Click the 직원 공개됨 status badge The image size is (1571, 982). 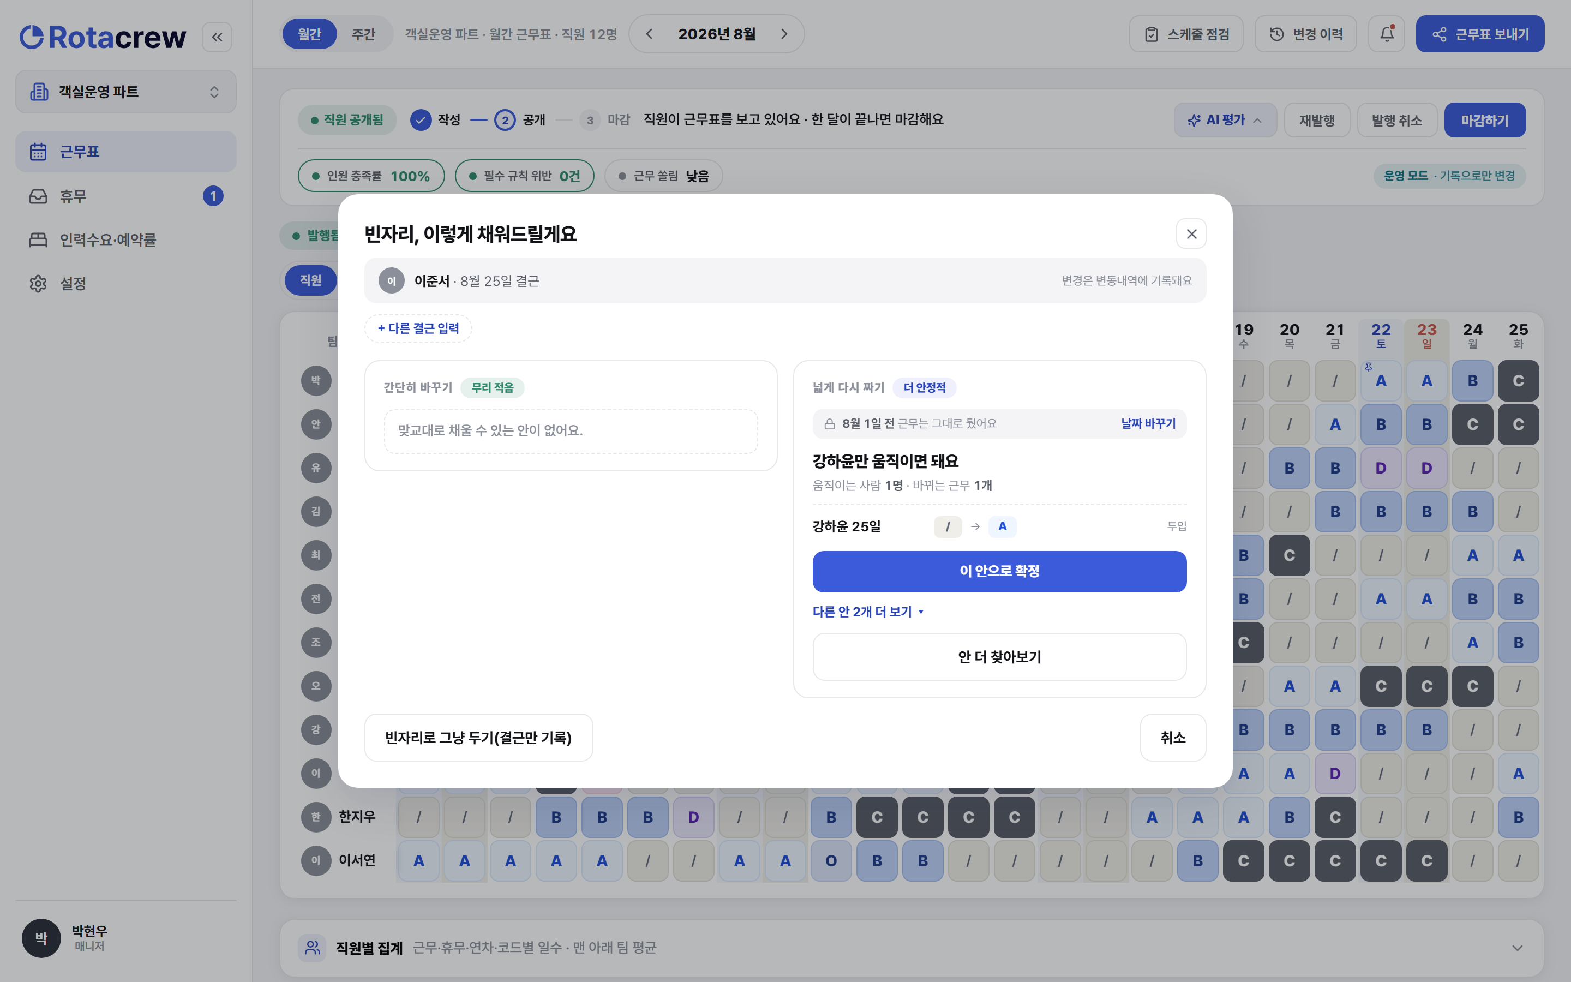347,120
